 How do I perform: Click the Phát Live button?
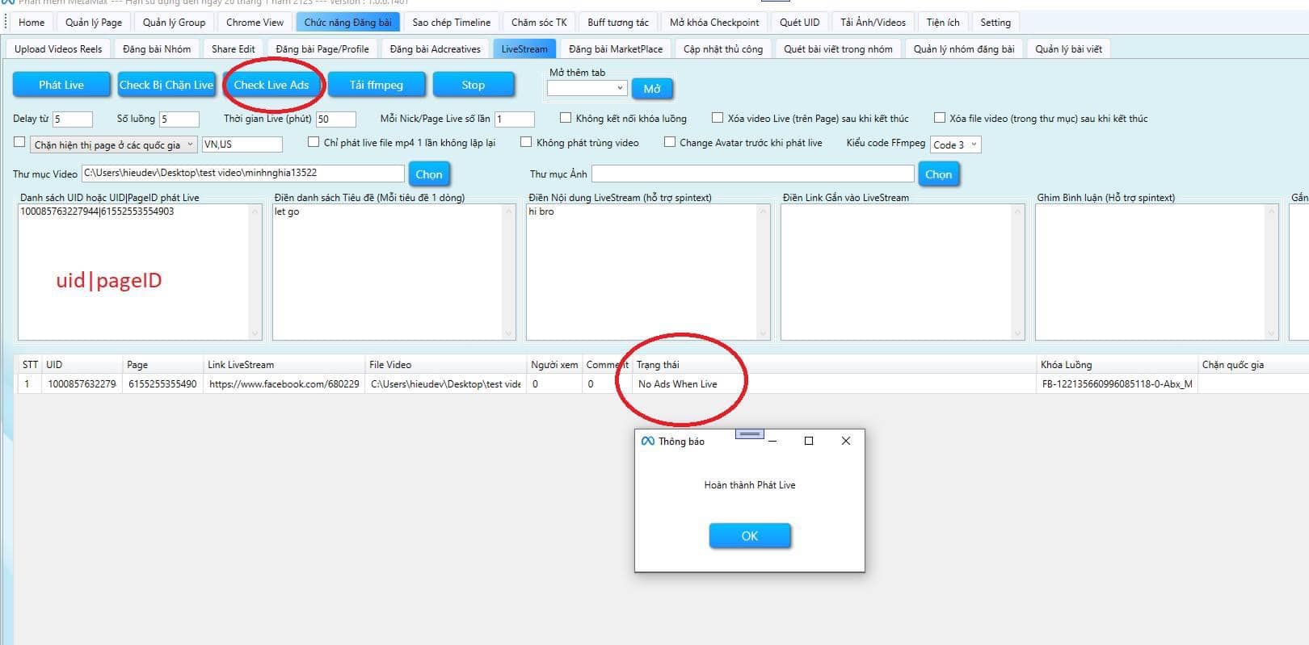[61, 85]
